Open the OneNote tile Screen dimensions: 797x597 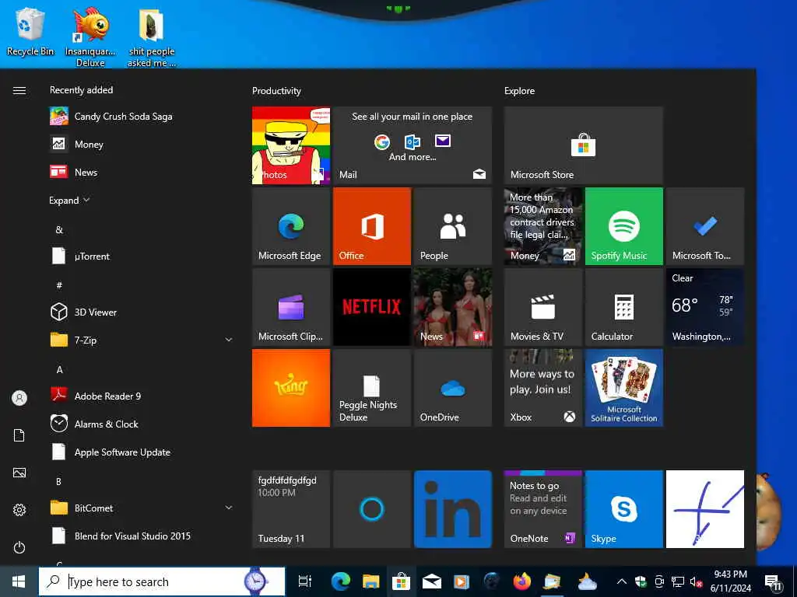pyautogui.click(x=542, y=508)
